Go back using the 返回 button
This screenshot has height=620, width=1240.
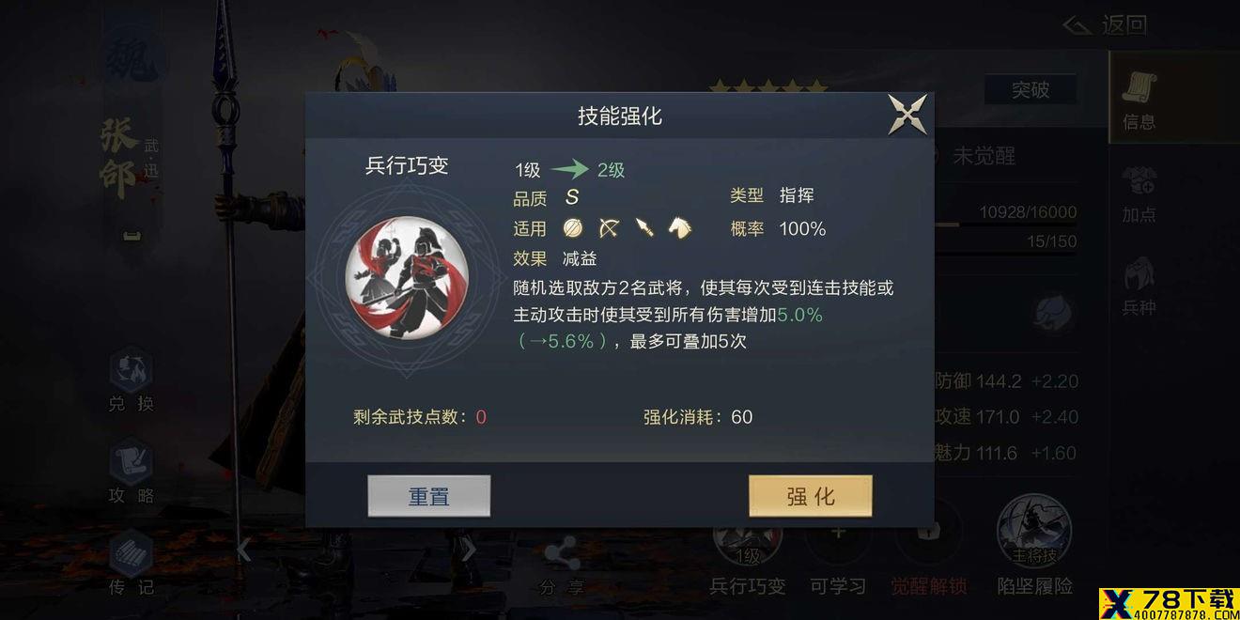[1106, 24]
